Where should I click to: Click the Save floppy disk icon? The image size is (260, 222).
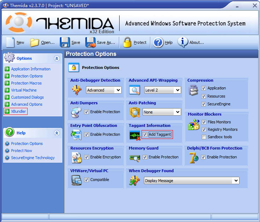point(65,42)
